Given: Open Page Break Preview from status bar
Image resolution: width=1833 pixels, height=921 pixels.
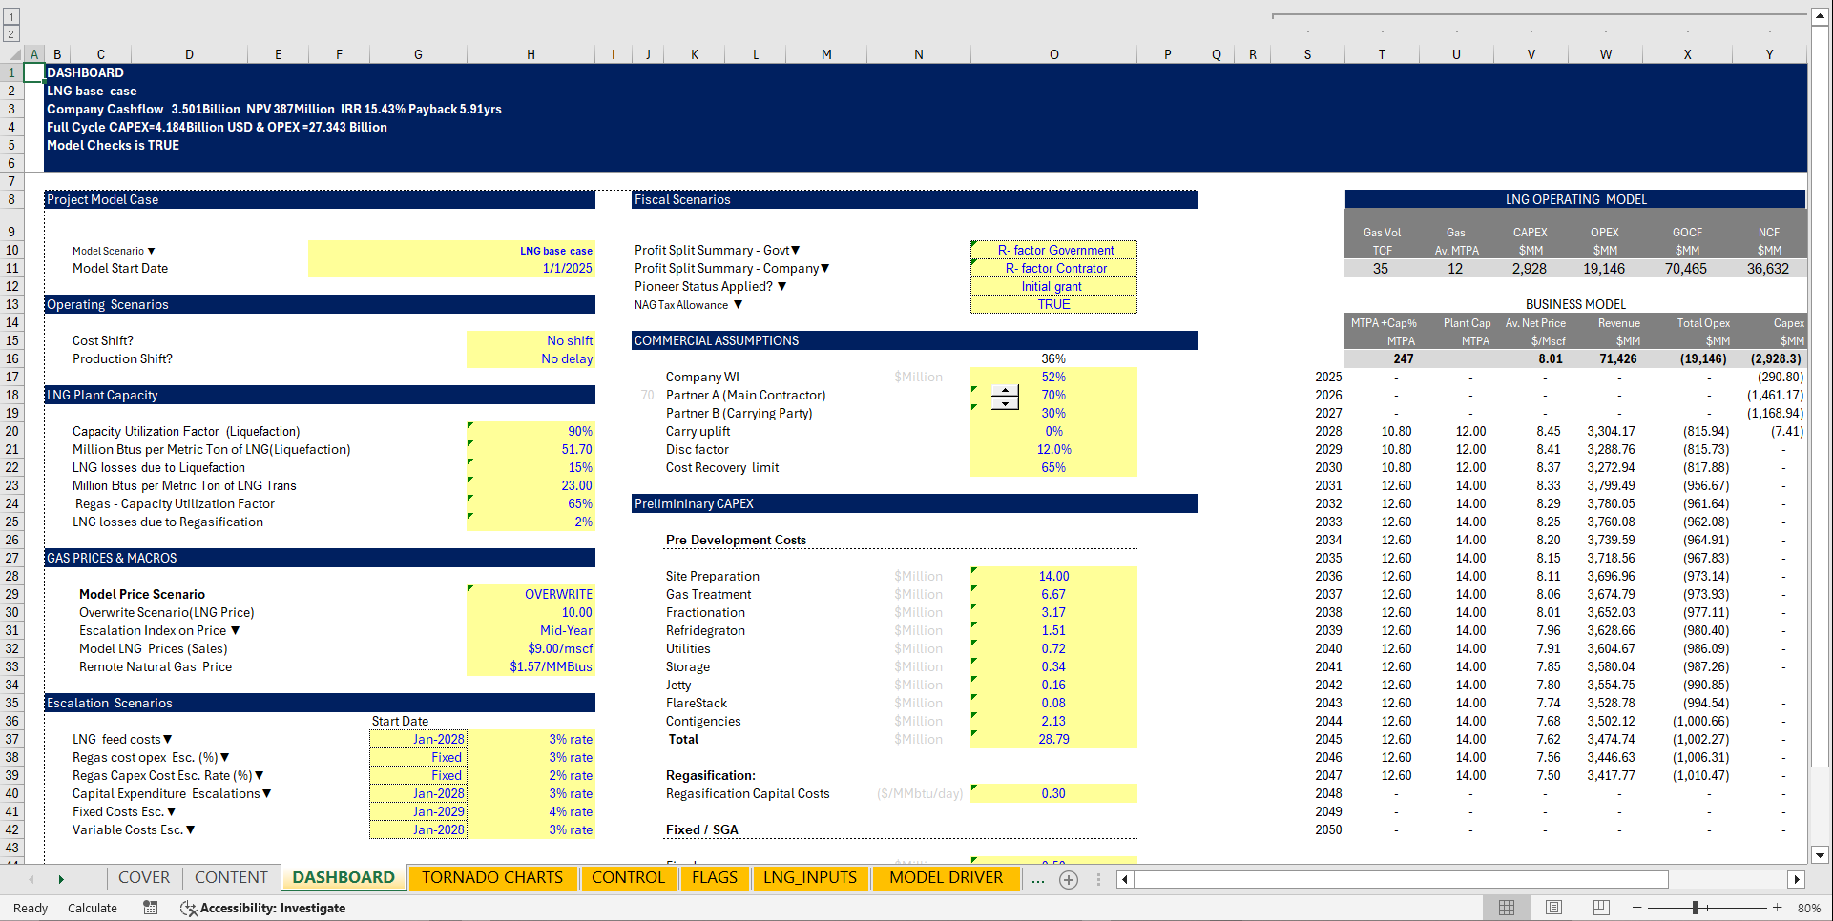Looking at the screenshot, I should [x=1600, y=908].
